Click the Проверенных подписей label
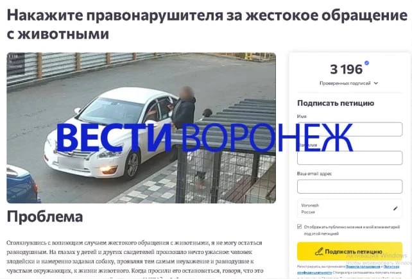 pos(345,83)
